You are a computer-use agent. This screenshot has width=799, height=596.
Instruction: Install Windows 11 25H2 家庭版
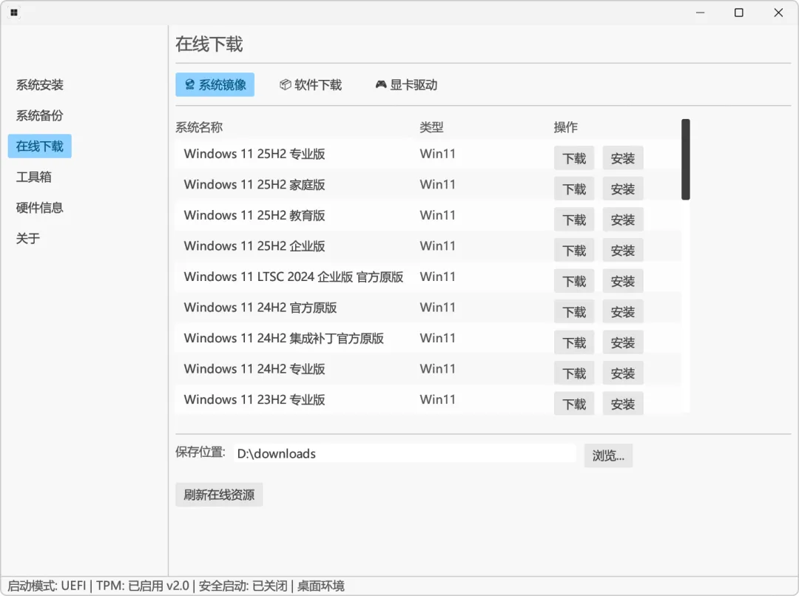[623, 189]
